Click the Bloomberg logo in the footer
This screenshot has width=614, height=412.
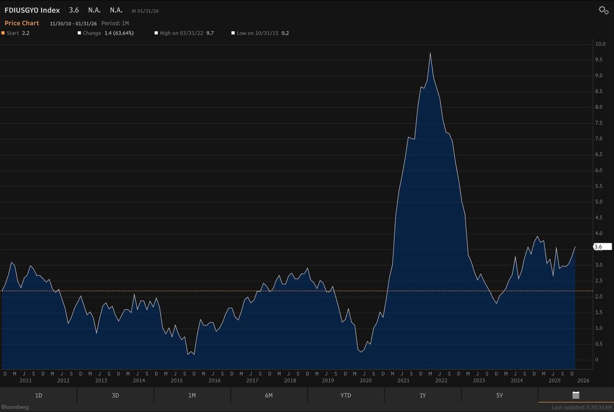click(x=15, y=407)
